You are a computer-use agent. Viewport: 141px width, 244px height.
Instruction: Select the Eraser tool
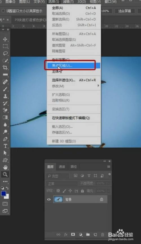tap(5, 110)
